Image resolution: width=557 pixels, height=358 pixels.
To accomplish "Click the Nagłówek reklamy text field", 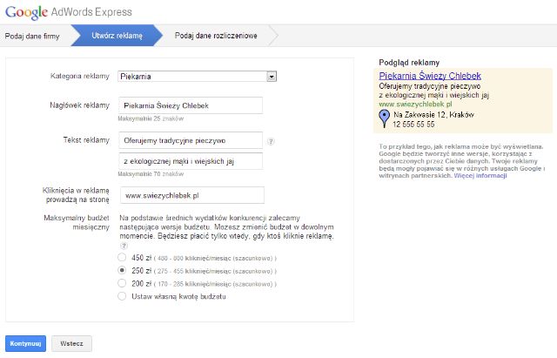I will 190,106.
